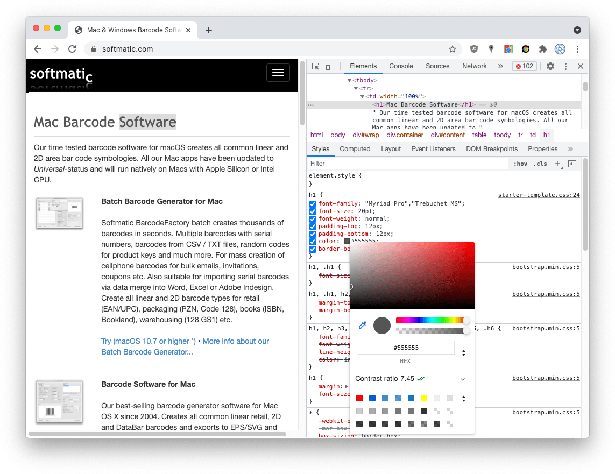The height and width of the screenshot is (474, 615).
Task: Follow the Batch Barcode Generator info link
Action: [145, 352]
